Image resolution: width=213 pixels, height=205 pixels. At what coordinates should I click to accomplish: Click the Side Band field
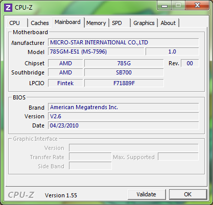pos(90,166)
